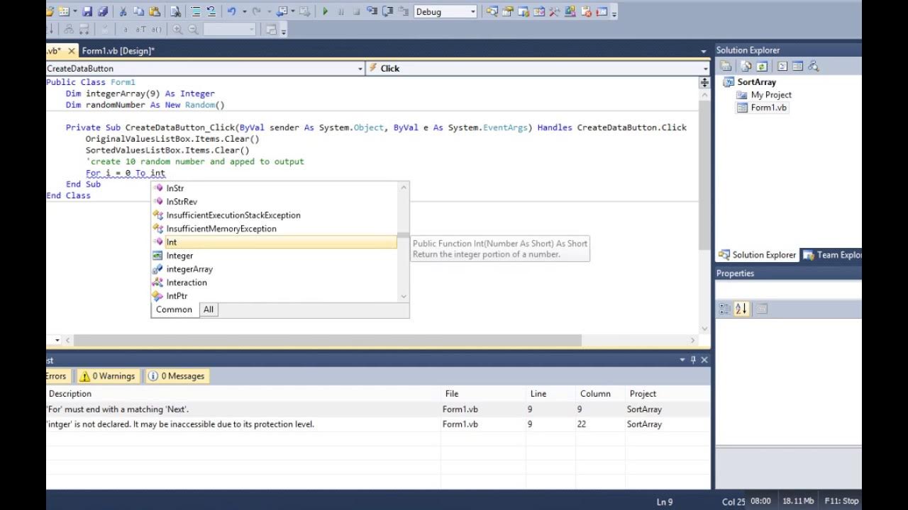Select the All tab in IntelliSense list

[209, 310]
